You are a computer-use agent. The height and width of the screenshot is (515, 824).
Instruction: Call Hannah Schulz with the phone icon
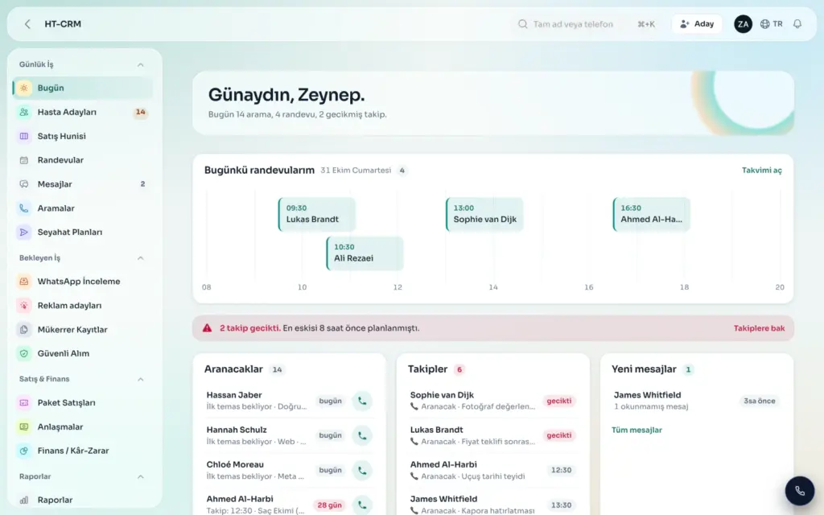click(362, 435)
